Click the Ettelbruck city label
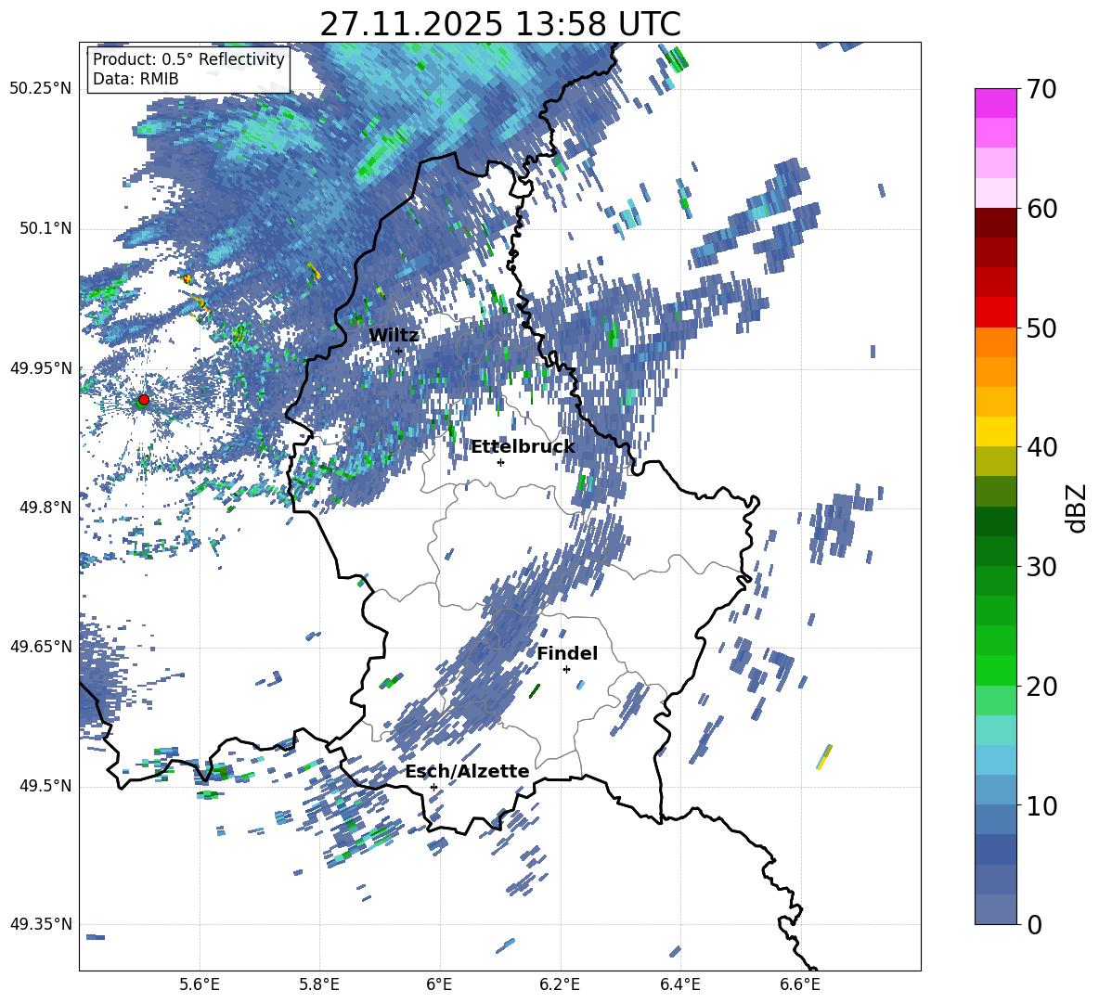1099x1003 pixels. click(x=523, y=446)
